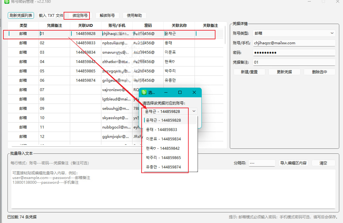
Task: Click account cell skyasslopt@...
Action: click(117, 118)
